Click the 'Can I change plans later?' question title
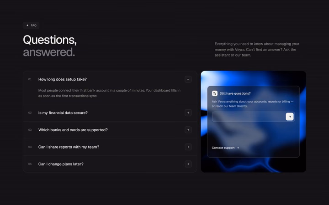Screen dimensions: 329x205 click(x=61, y=164)
